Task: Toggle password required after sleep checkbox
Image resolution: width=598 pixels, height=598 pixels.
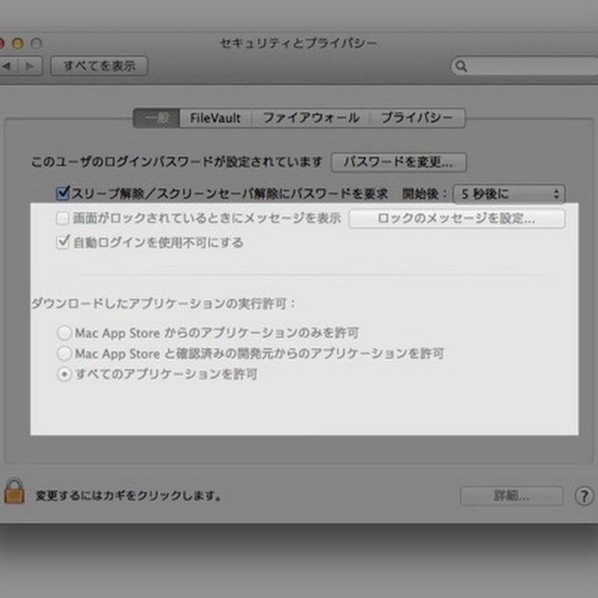Action: click(63, 193)
